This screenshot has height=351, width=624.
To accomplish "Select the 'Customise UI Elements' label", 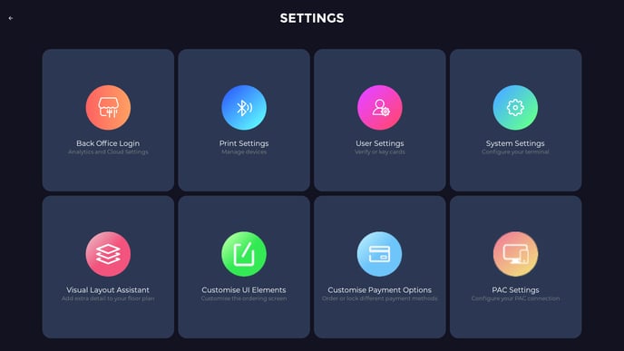I will pos(244,289).
